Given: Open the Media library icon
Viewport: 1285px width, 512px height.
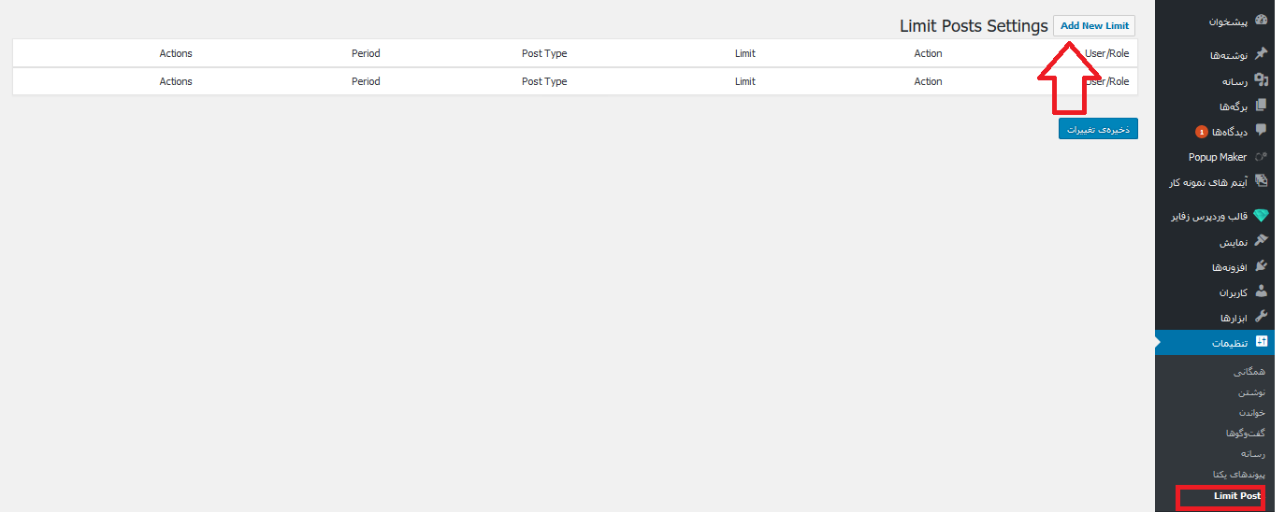Looking at the screenshot, I should (x=1261, y=80).
